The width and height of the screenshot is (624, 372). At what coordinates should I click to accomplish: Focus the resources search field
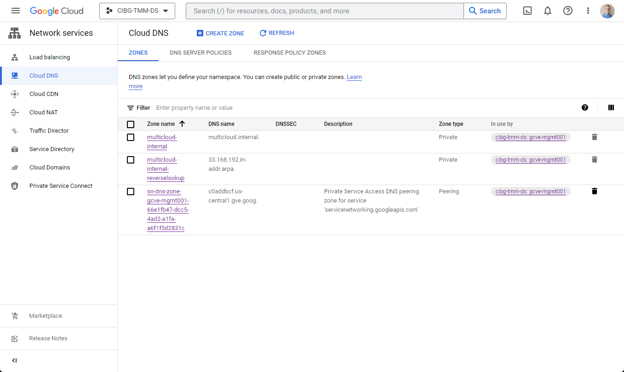point(325,11)
